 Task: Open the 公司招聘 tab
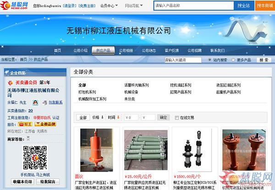pos(194,51)
